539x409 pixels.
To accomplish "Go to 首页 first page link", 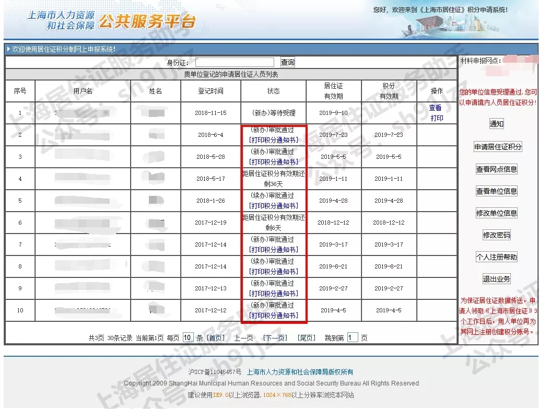I will 216,338.
